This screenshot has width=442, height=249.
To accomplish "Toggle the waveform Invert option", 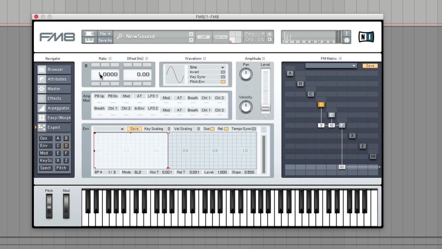I will pos(223,72).
